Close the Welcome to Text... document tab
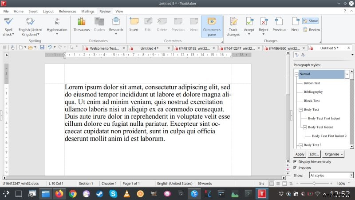Viewport: 355px width, 200px height. pyautogui.click(x=124, y=48)
